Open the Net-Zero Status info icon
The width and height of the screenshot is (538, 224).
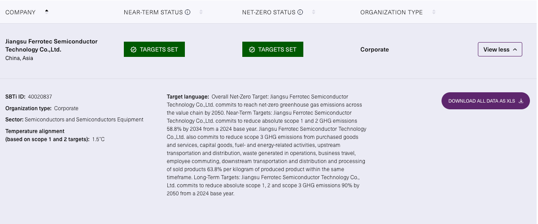click(x=300, y=12)
